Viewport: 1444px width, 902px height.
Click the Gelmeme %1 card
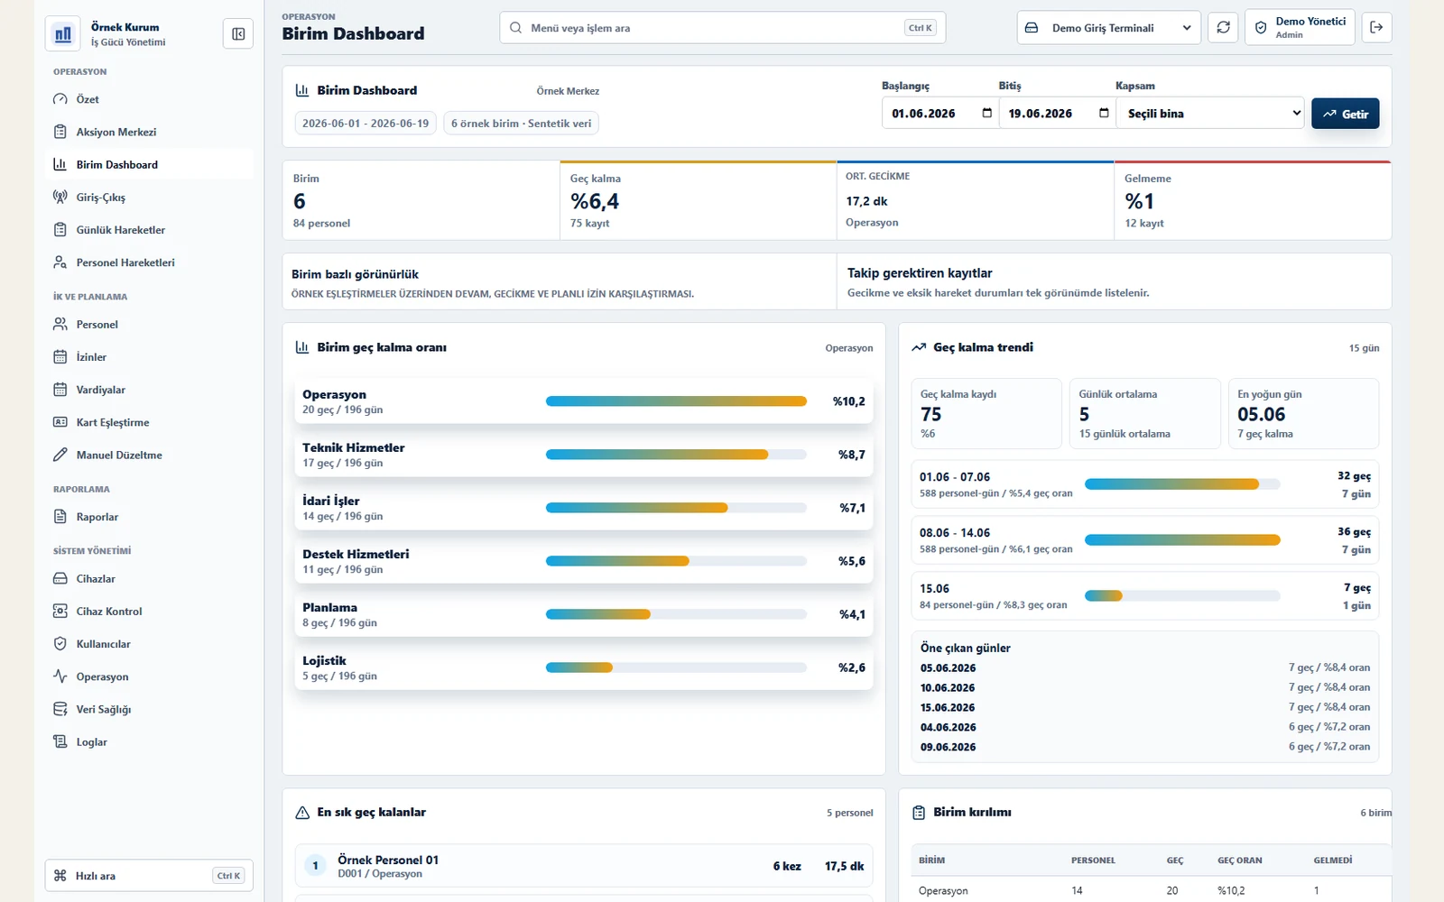[1253, 200]
